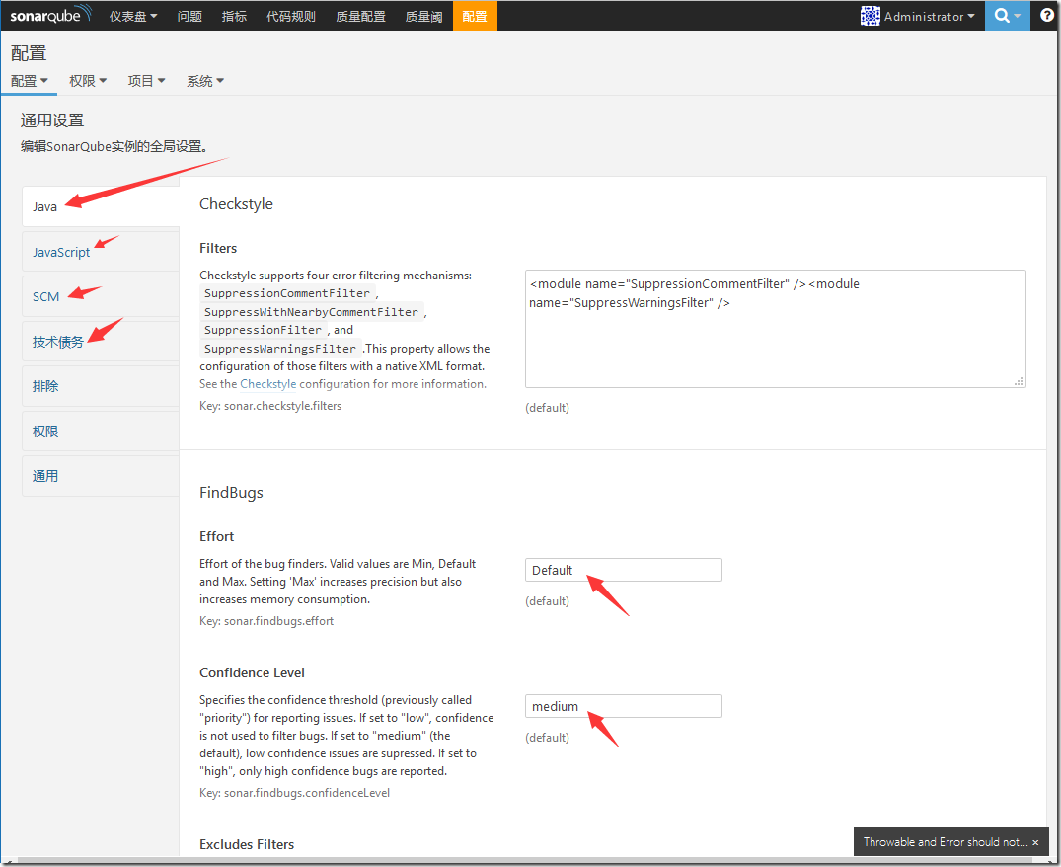Open the Administrator account dropdown
The image size is (1061, 867).
click(x=929, y=16)
